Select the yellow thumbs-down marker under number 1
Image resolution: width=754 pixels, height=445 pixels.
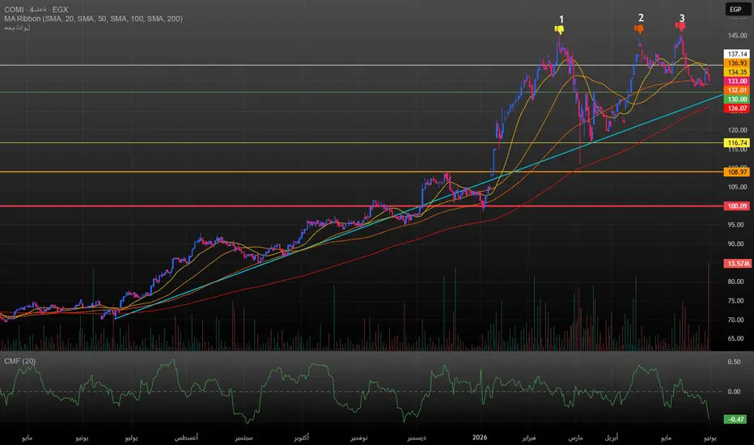[559, 29]
